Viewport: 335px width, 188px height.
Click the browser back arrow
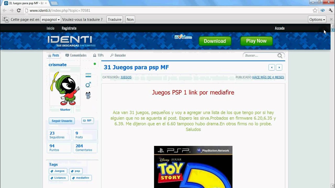tap(5, 10)
